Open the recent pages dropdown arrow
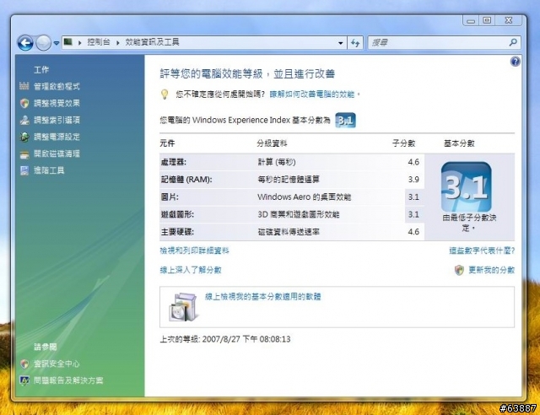 57,43
